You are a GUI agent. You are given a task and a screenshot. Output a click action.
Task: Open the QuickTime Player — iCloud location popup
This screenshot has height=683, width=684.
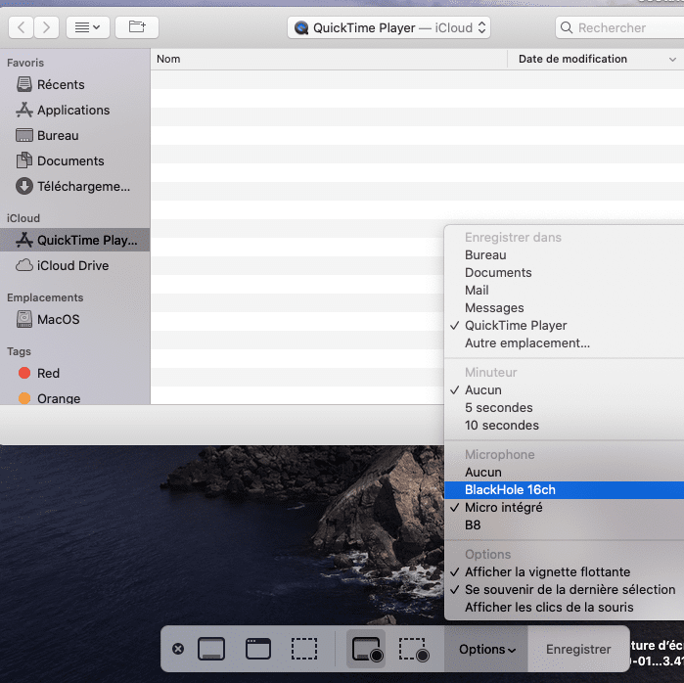point(388,28)
